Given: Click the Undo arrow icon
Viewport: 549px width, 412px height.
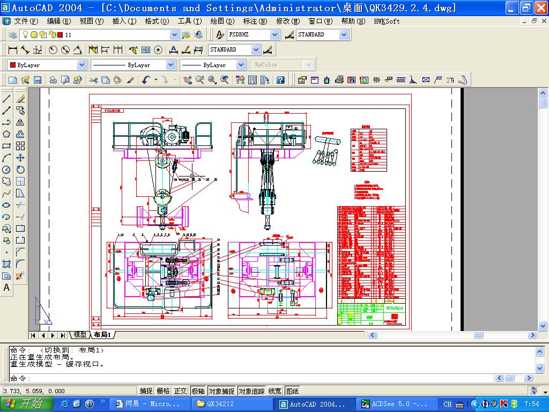Looking at the screenshot, I should [x=146, y=80].
